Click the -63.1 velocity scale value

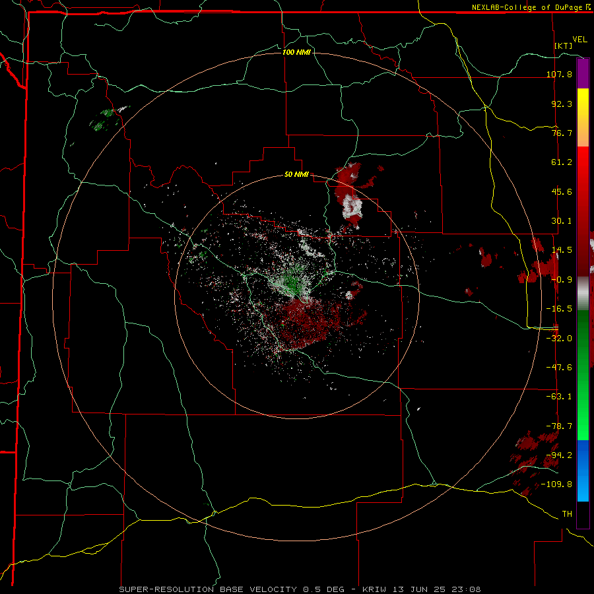tap(559, 397)
